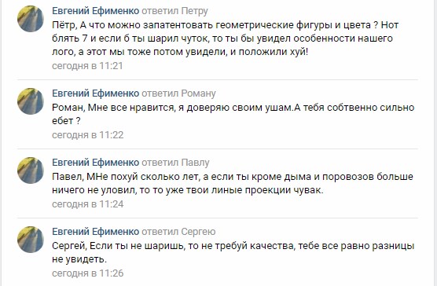Viewport: 437px width, 286px height.
Task: Follow the 'ответил Роману' reply link
Action: click(x=178, y=93)
